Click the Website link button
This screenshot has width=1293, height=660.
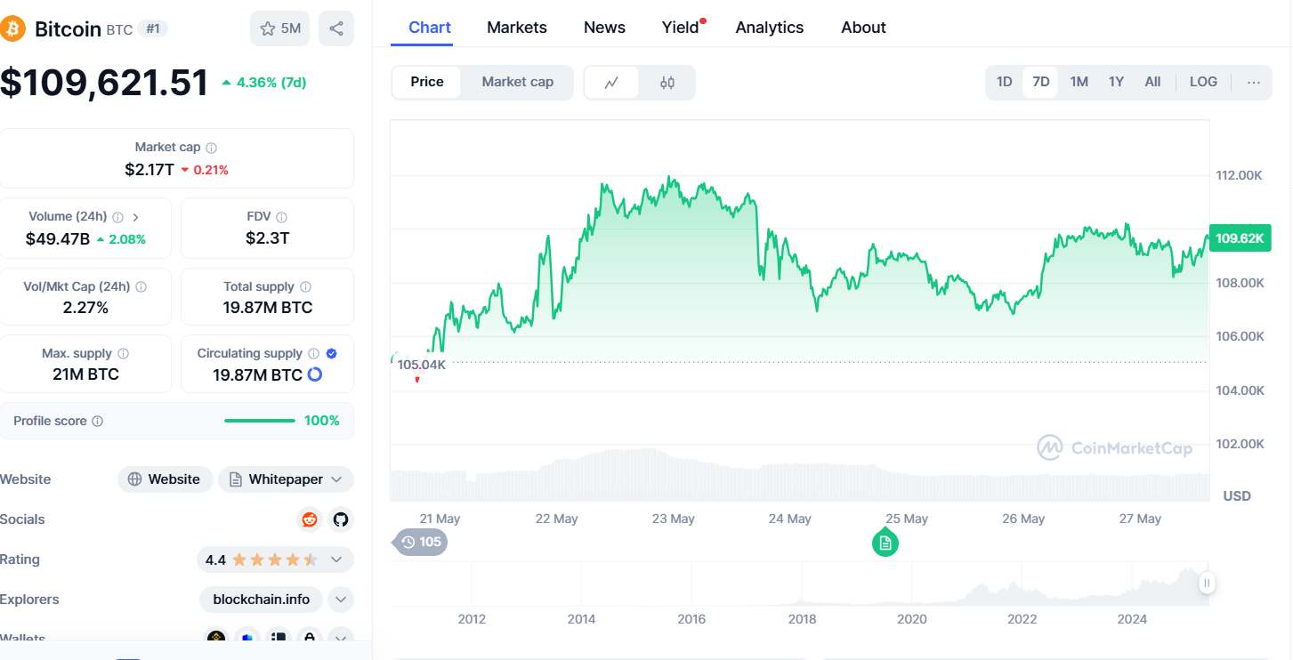click(x=165, y=479)
